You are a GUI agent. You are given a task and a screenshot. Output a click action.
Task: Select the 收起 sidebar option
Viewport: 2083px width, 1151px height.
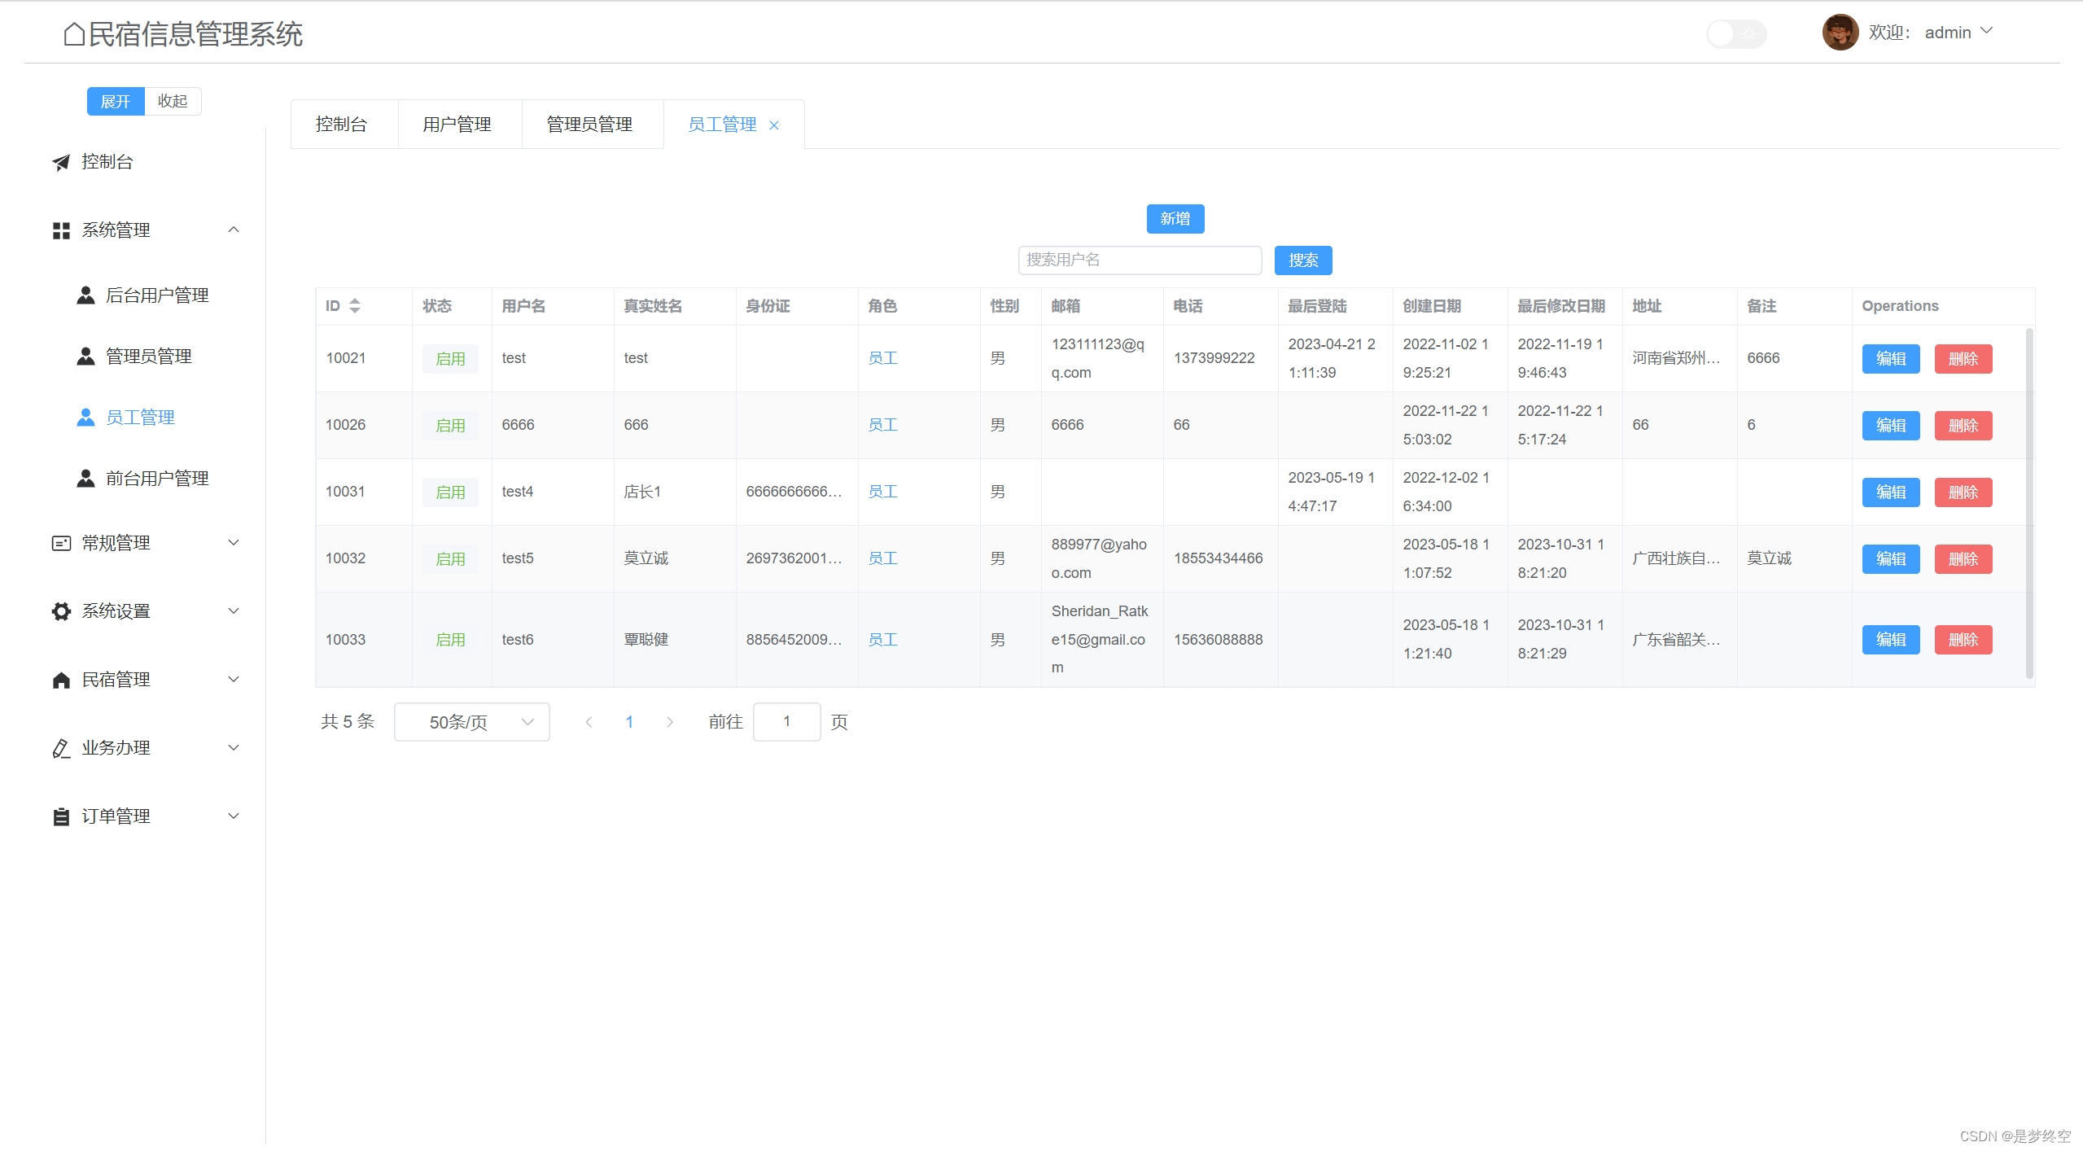tap(173, 102)
